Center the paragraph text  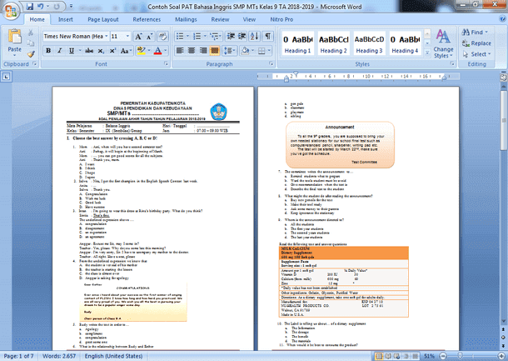[x=192, y=51]
